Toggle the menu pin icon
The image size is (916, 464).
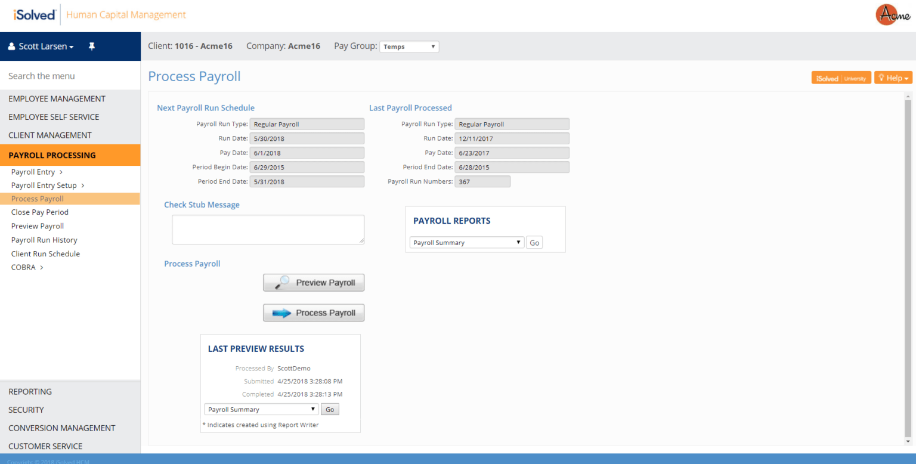point(92,46)
